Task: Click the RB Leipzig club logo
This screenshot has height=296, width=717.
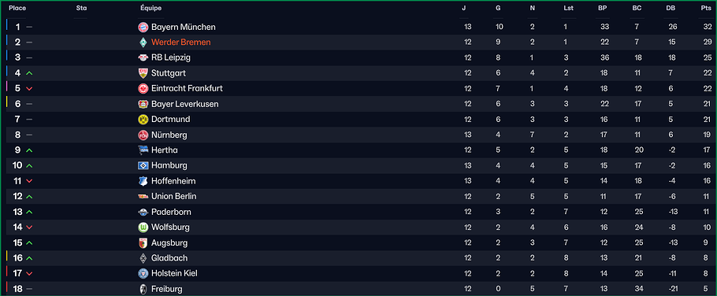Action: (143, 57)
